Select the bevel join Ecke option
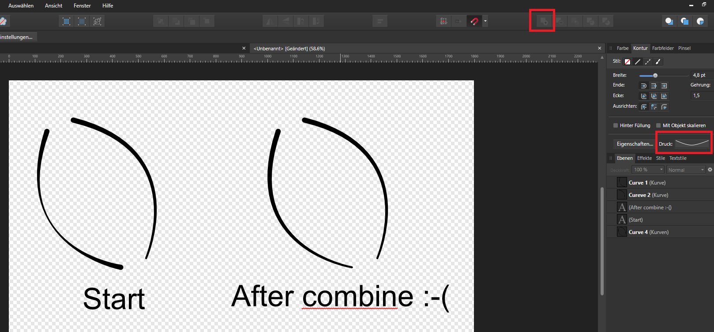Image resolution: width=714 pixels, height=332 pixels. 654,96
